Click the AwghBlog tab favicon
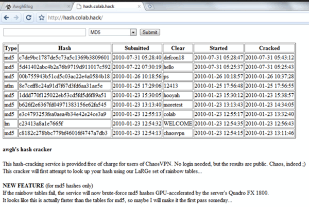309x207 pixels. point(8,7)
